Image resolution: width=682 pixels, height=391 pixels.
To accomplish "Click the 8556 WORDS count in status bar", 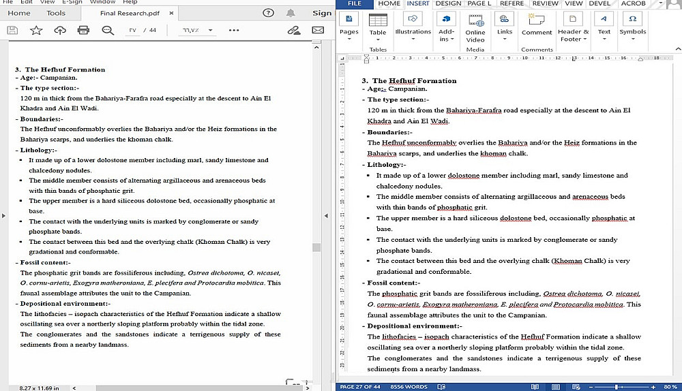I will (x=409, y=387).
